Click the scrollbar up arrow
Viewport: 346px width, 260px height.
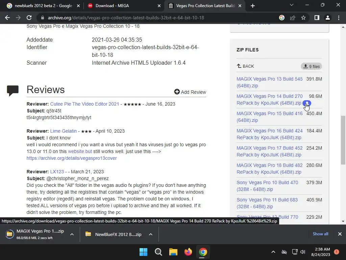(x=343, y=27)
